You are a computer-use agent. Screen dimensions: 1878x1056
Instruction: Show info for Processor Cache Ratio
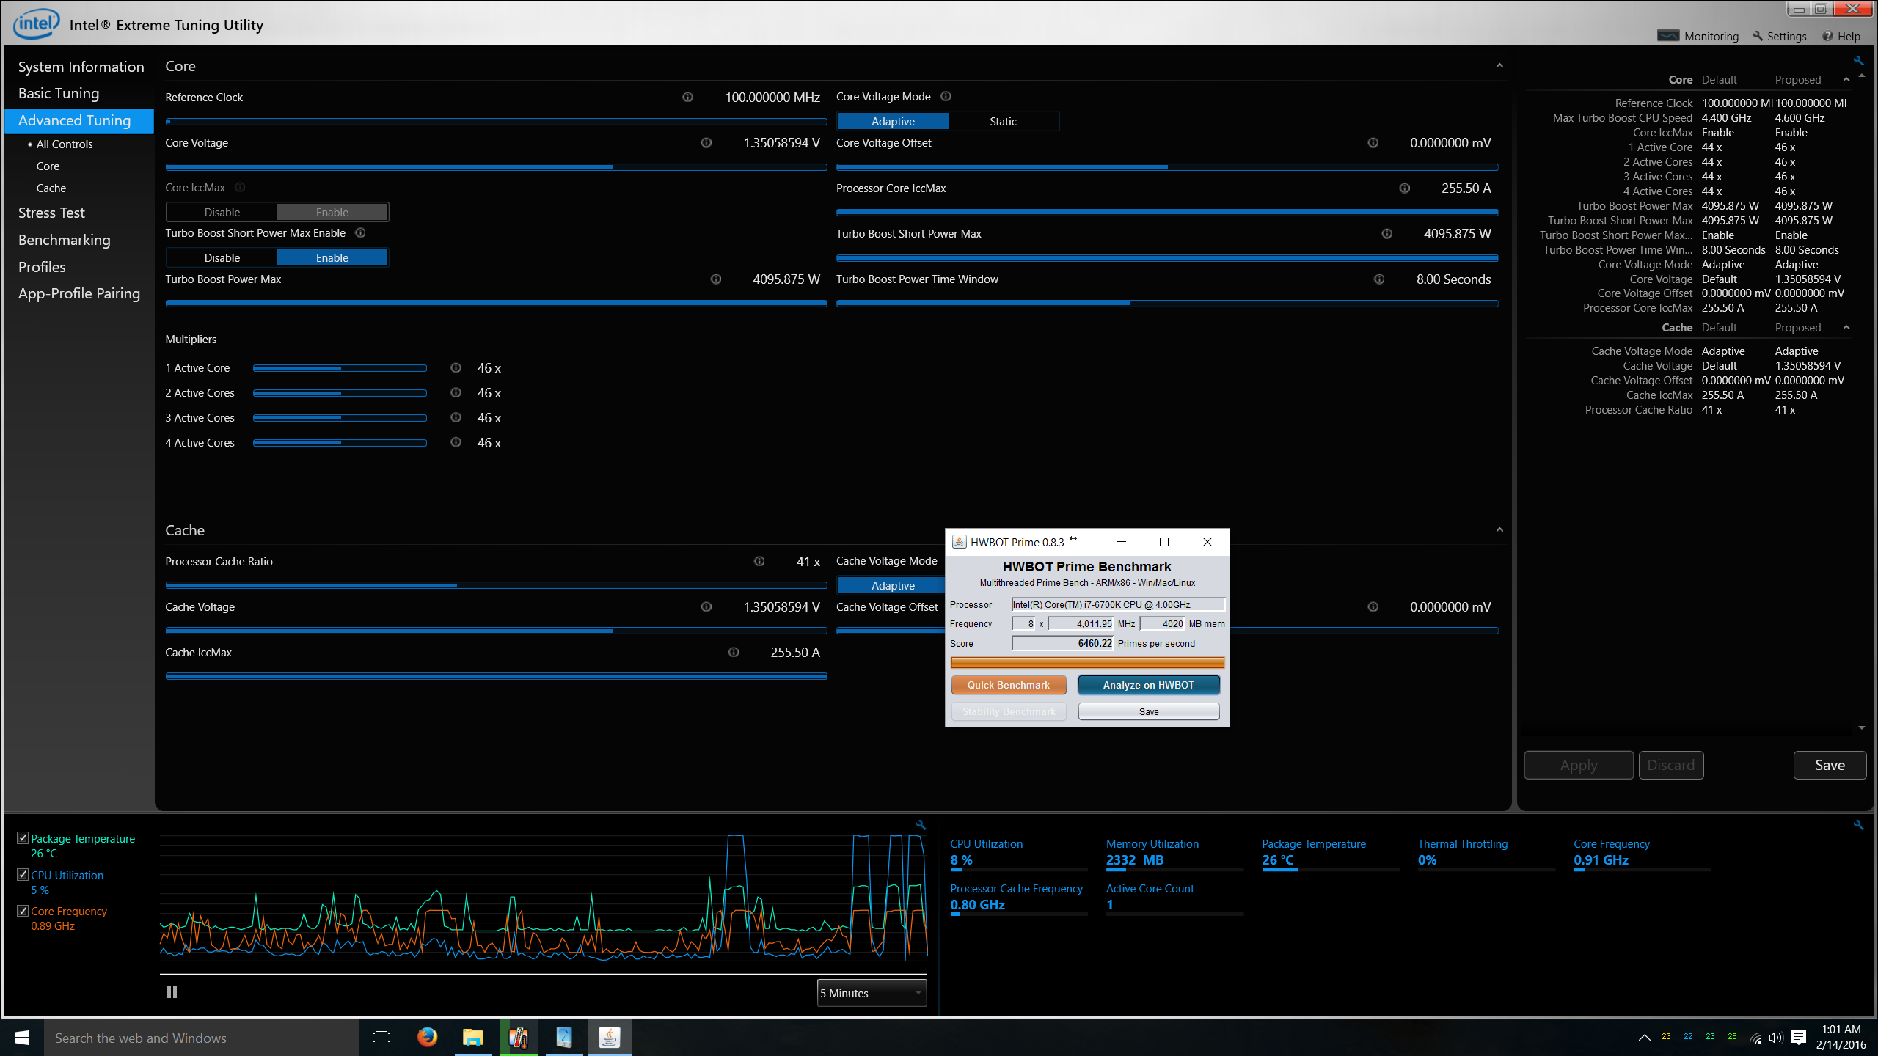(759, 562)
